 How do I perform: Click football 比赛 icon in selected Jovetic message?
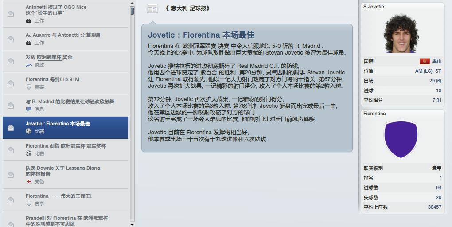pos(28,131)
